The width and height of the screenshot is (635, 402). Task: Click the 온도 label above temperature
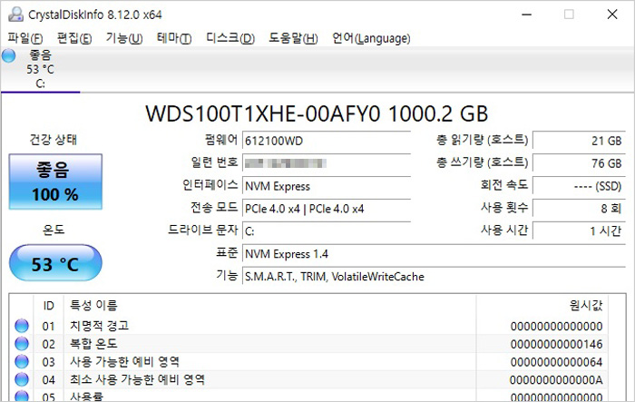click(54, 230)
